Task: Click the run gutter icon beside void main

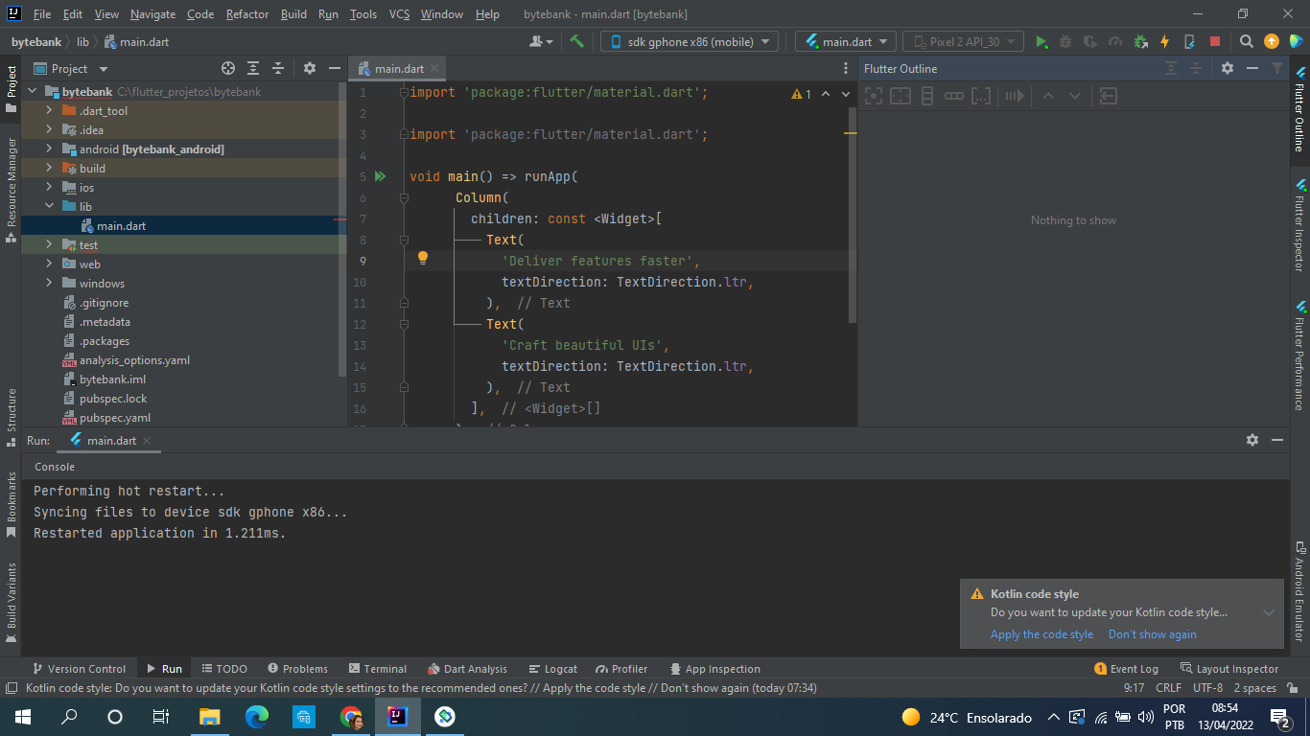Action: coord(380,176)
